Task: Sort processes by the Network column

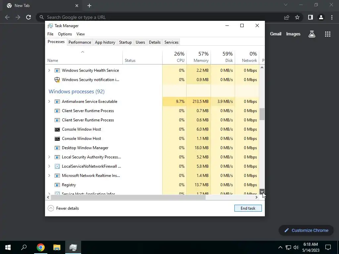Action: click(x=247, y=57)
